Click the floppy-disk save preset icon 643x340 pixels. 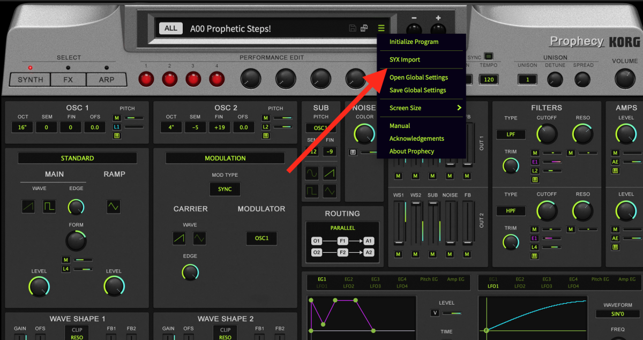point(353,28)
